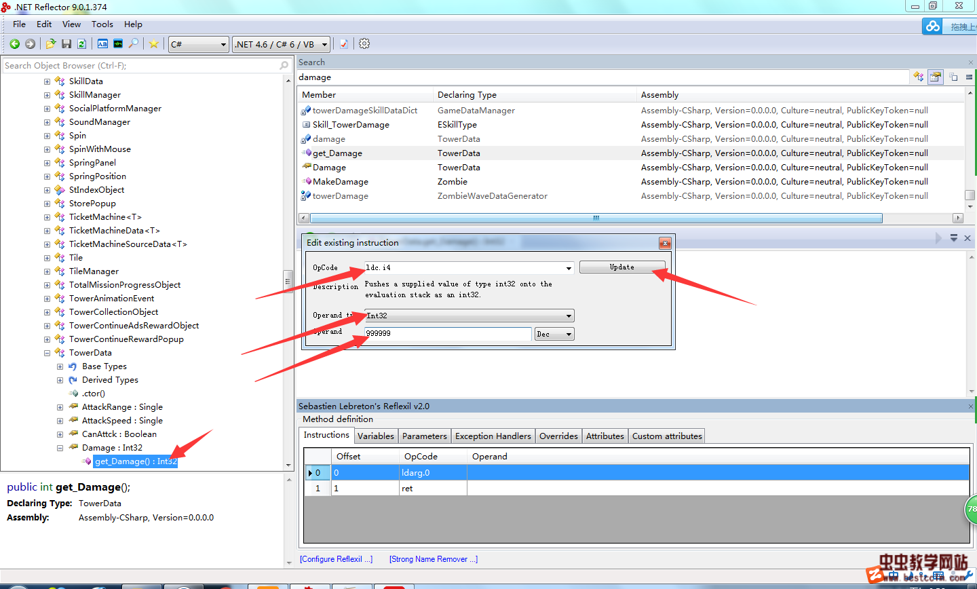
Task: Select the MakeDamage search result
Action: 341,182
